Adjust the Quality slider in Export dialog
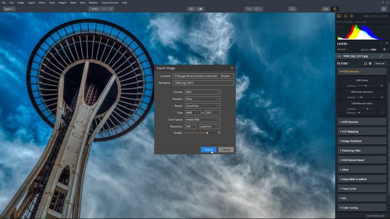 (x=207, y=133)
